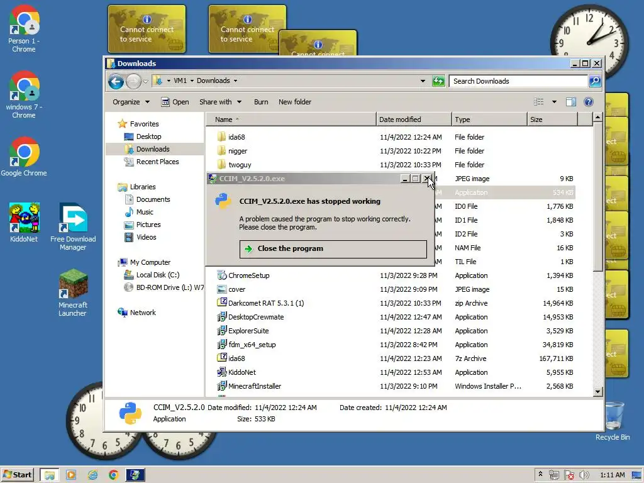Open Internet Explorer from the taskbar
This screenshot has height=483, width=644.
(93, 475)
